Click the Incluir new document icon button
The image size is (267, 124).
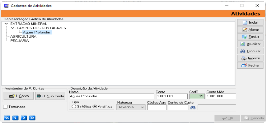coord(250,22)
